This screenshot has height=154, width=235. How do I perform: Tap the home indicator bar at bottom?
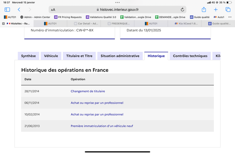click(x=117, y=152)
